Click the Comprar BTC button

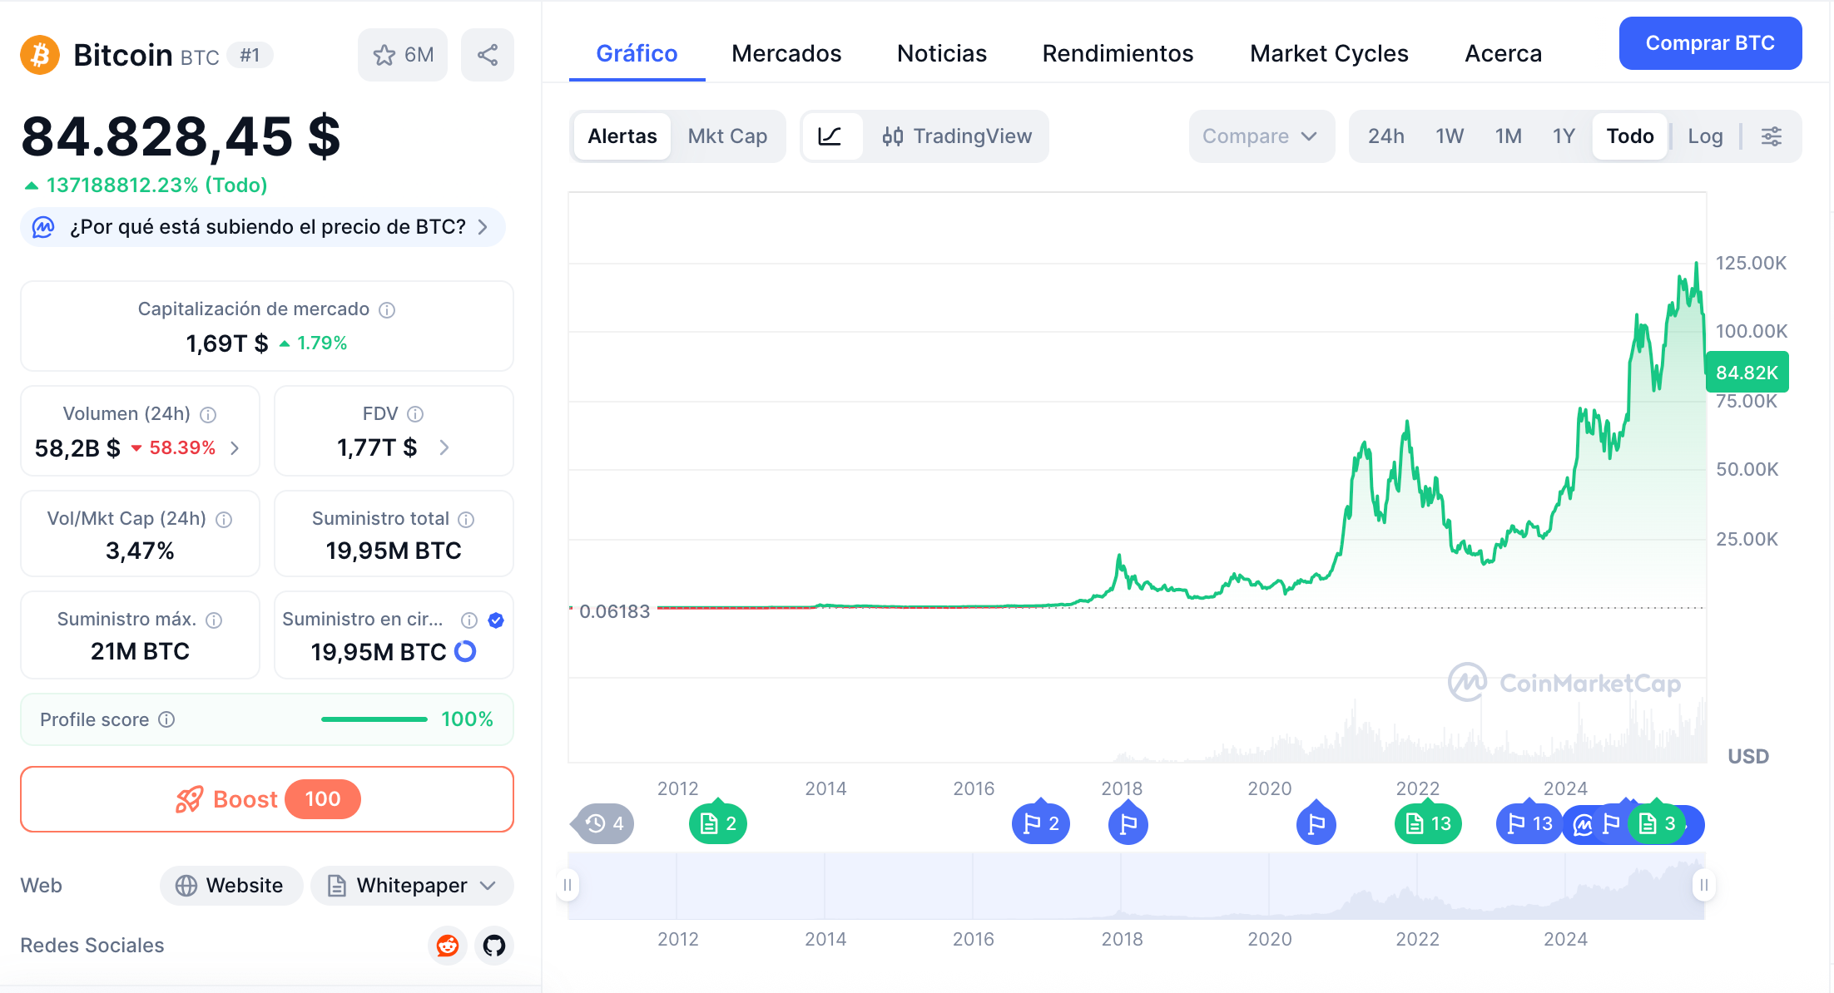[x=1710, y=43]
